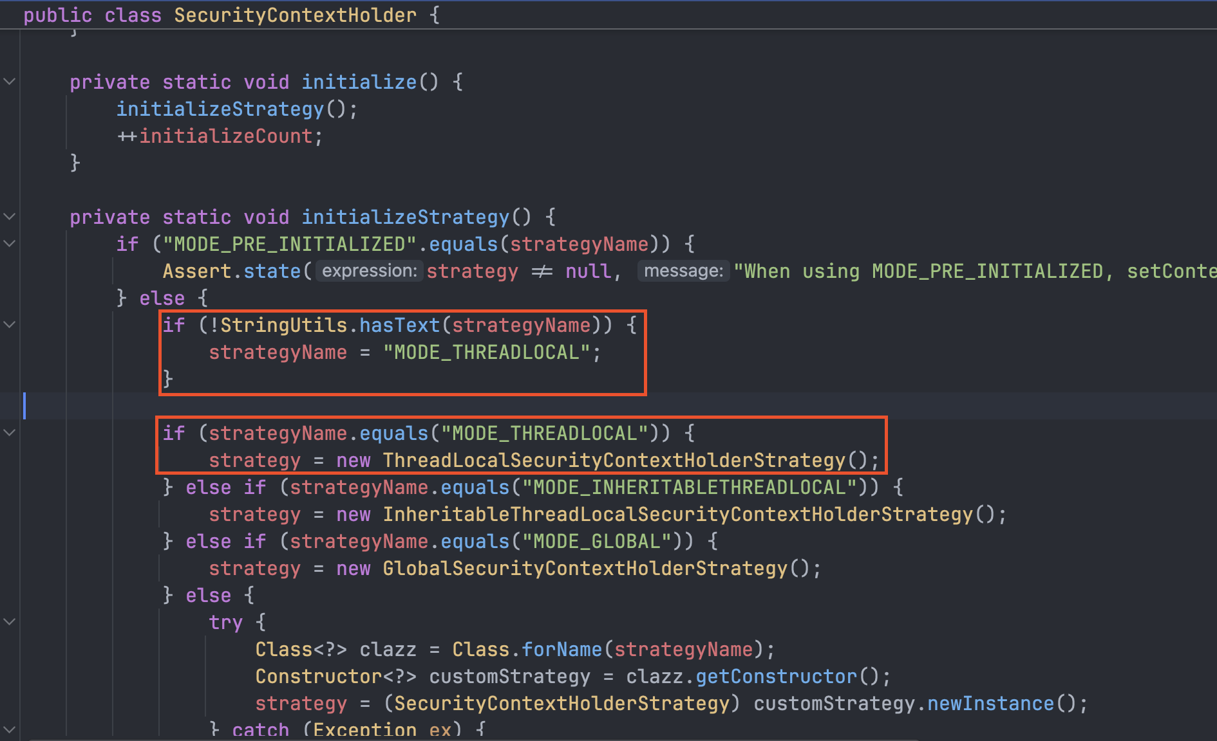
Task: Click the "MODE_GLOBAL" string literal
Action: pyautogui.click(x=598, y=541)
